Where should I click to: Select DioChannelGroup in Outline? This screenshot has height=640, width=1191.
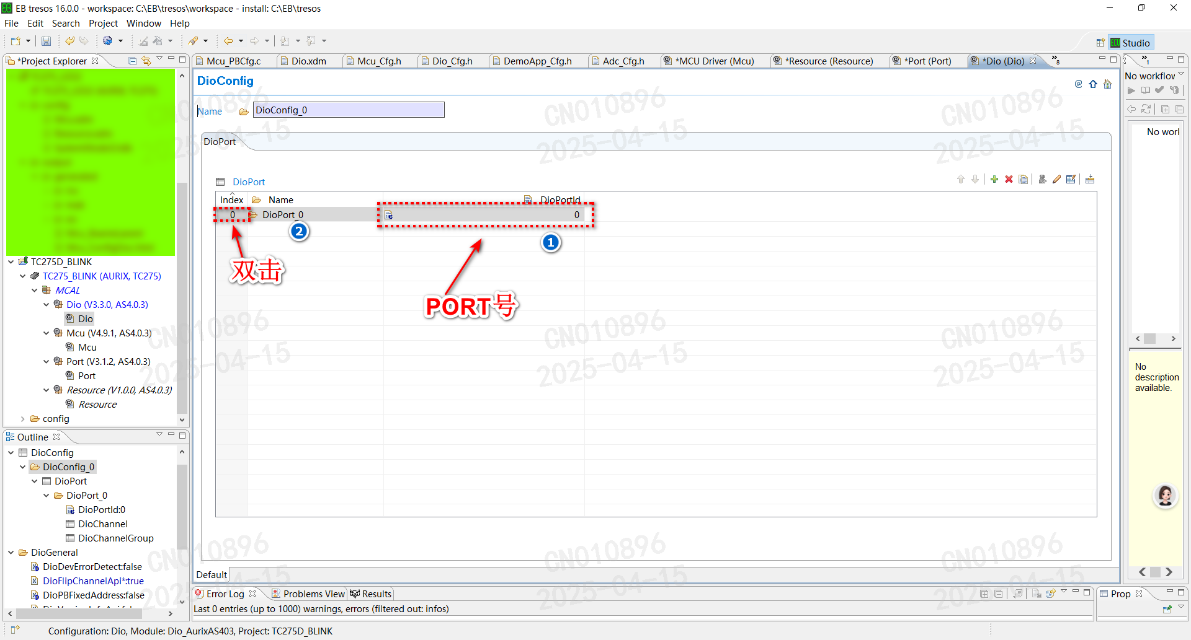[116, 538]
